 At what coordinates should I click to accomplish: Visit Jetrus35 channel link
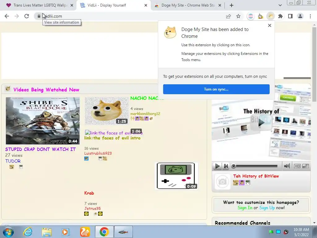(x=92, y=209)
